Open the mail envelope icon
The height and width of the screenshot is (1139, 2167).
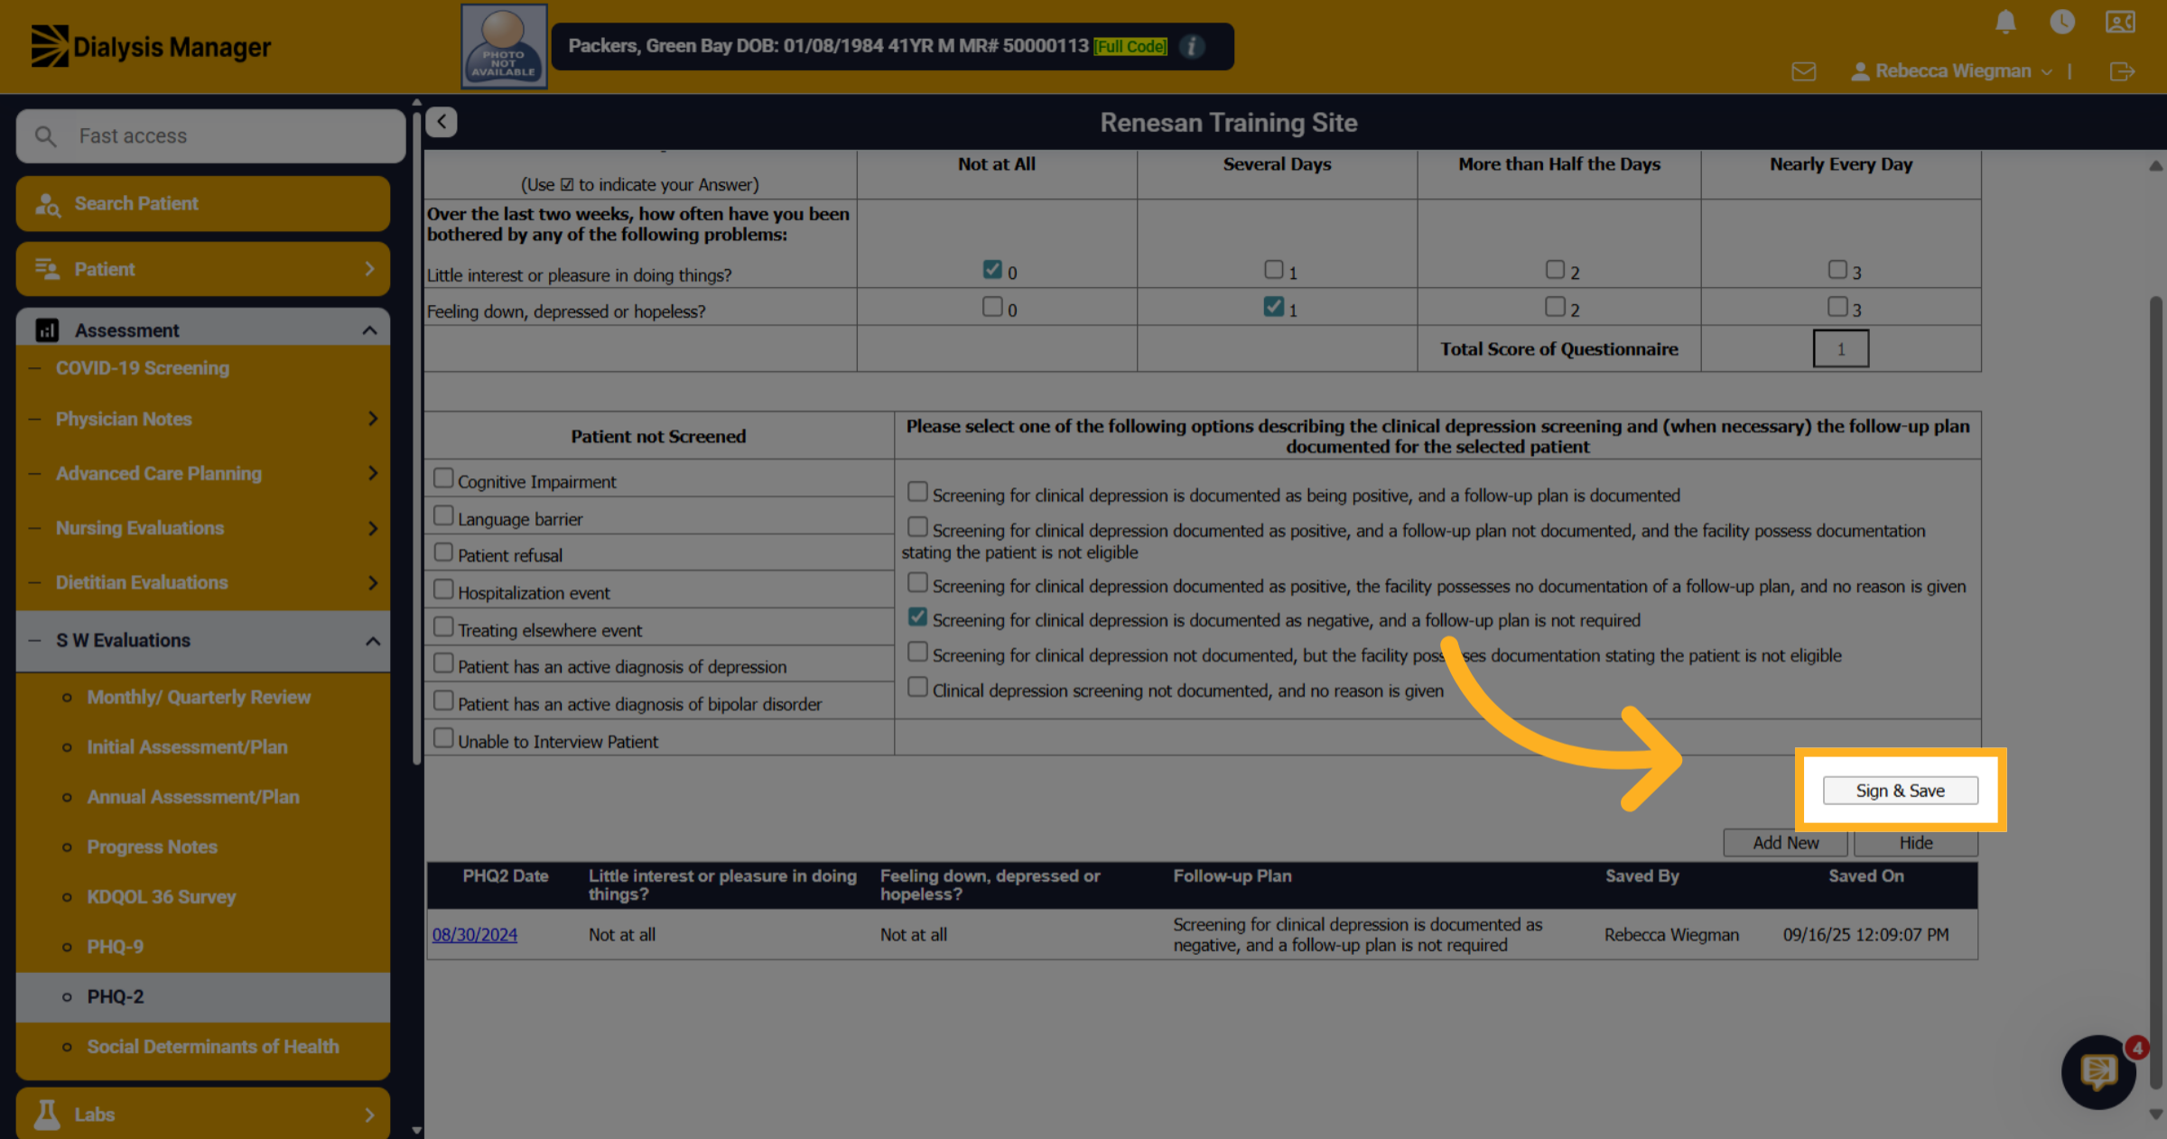tap(1803, 71)
